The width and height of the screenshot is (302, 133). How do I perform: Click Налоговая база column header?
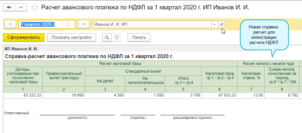219,76
